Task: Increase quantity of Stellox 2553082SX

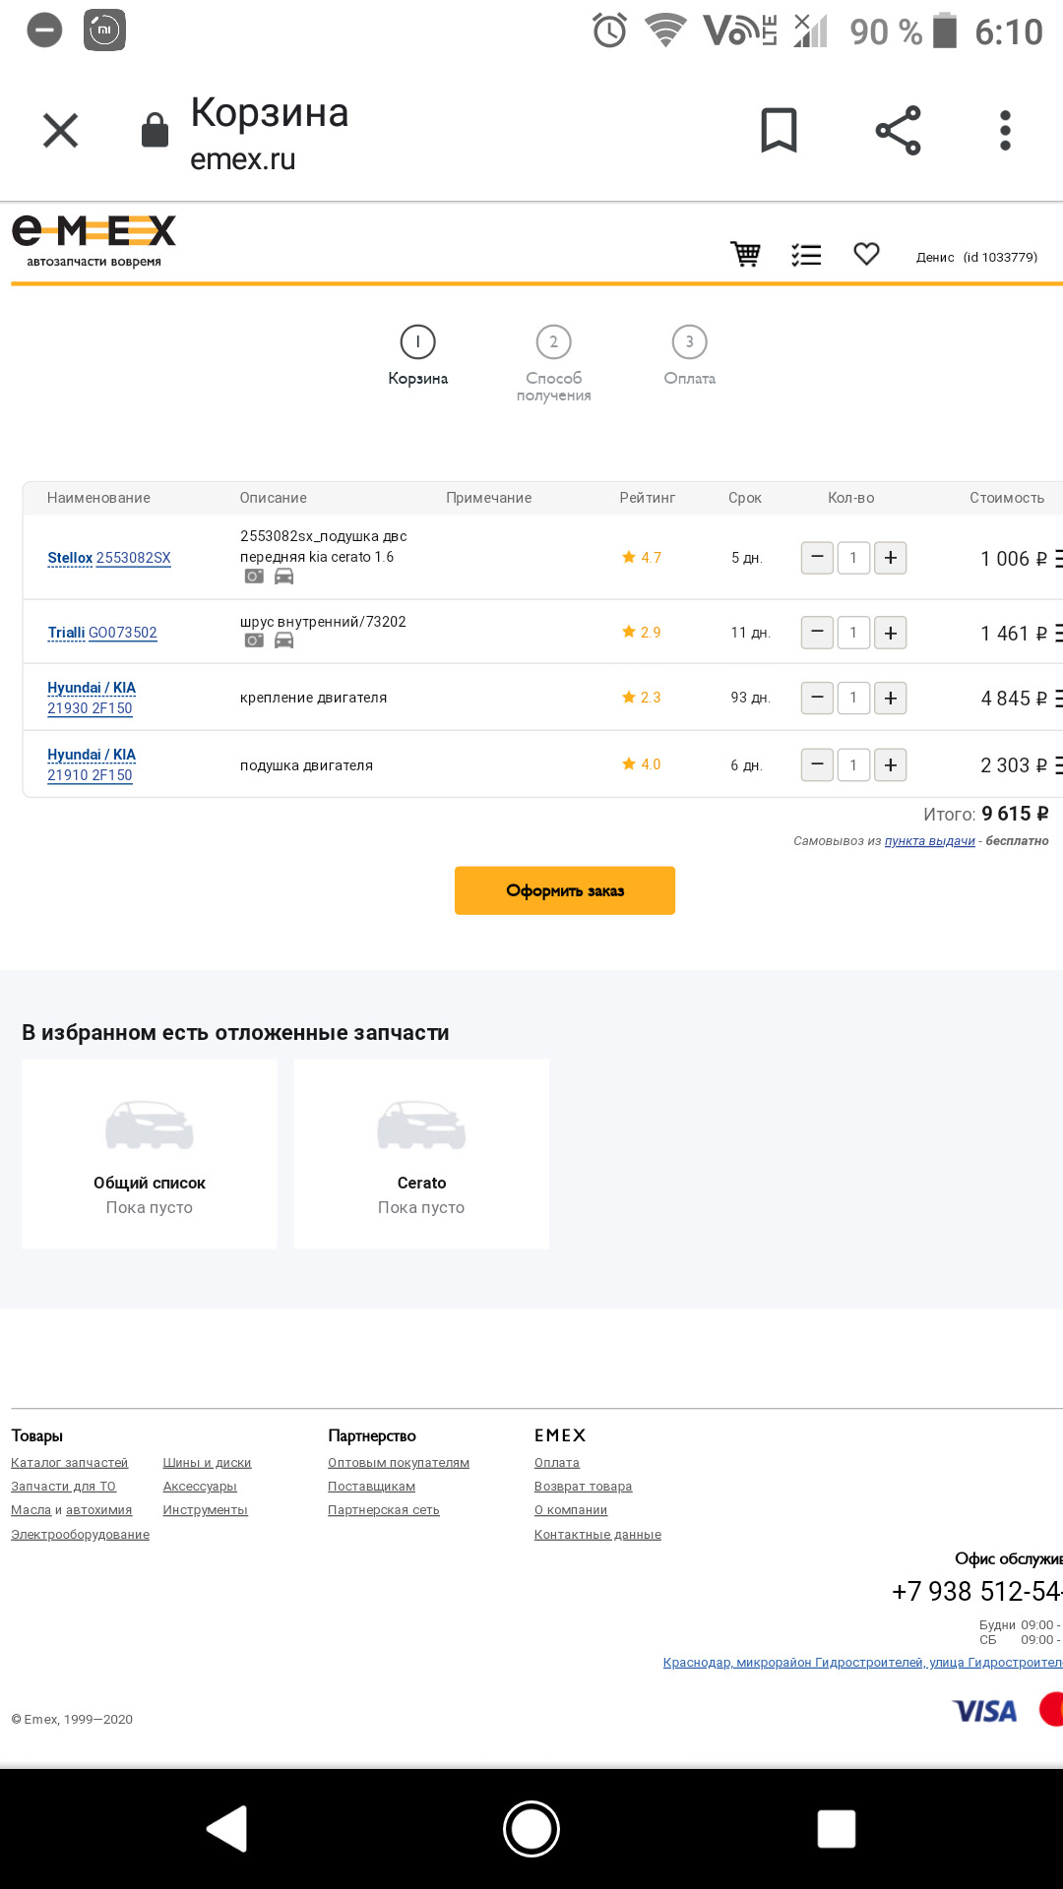Action: (x=891, y=558)
